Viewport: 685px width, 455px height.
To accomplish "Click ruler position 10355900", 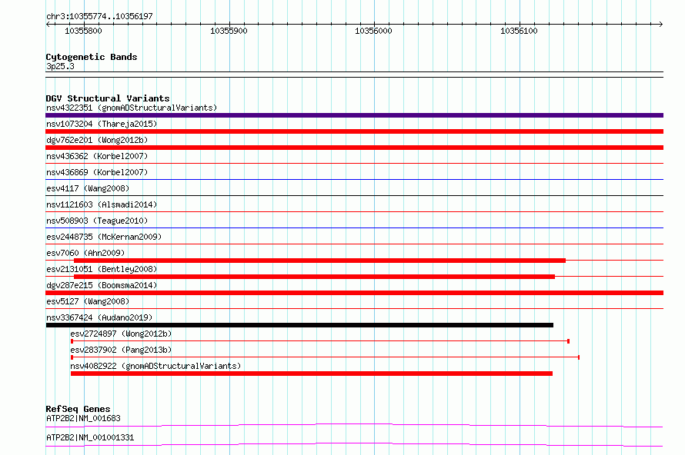I will [x=229, y=31].
